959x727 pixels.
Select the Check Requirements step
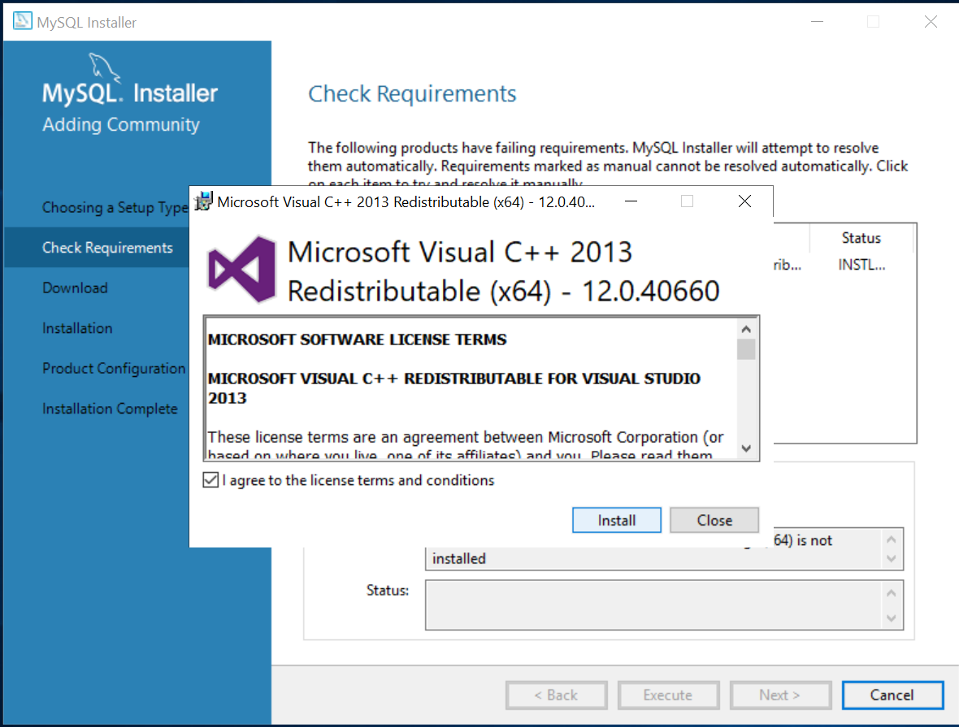106,248
